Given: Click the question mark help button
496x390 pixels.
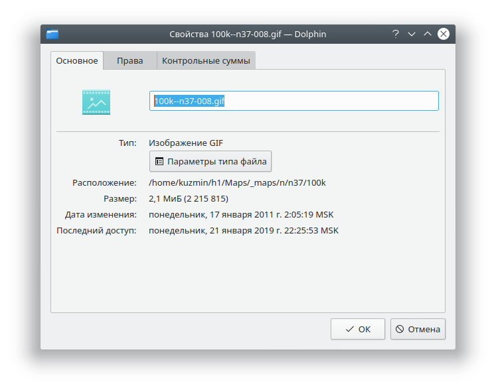Looking at the screenshot, I should (396, 34).
